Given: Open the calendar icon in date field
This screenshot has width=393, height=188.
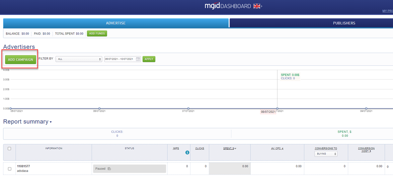Looking at the screenshot, I should pos(138,59).
